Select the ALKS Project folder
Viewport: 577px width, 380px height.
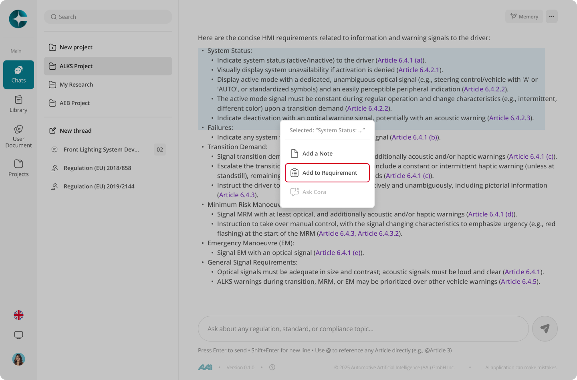tap(108, 66)
